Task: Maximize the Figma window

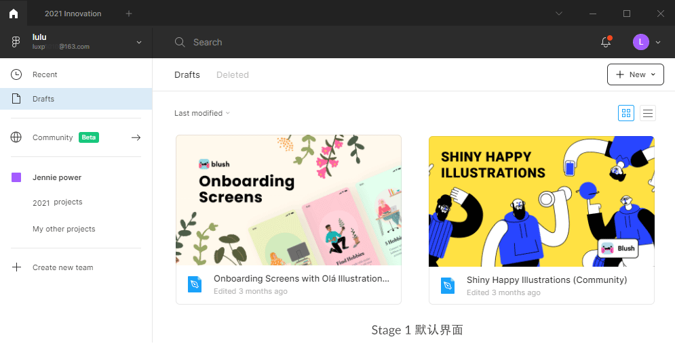Action: (627, 14)
